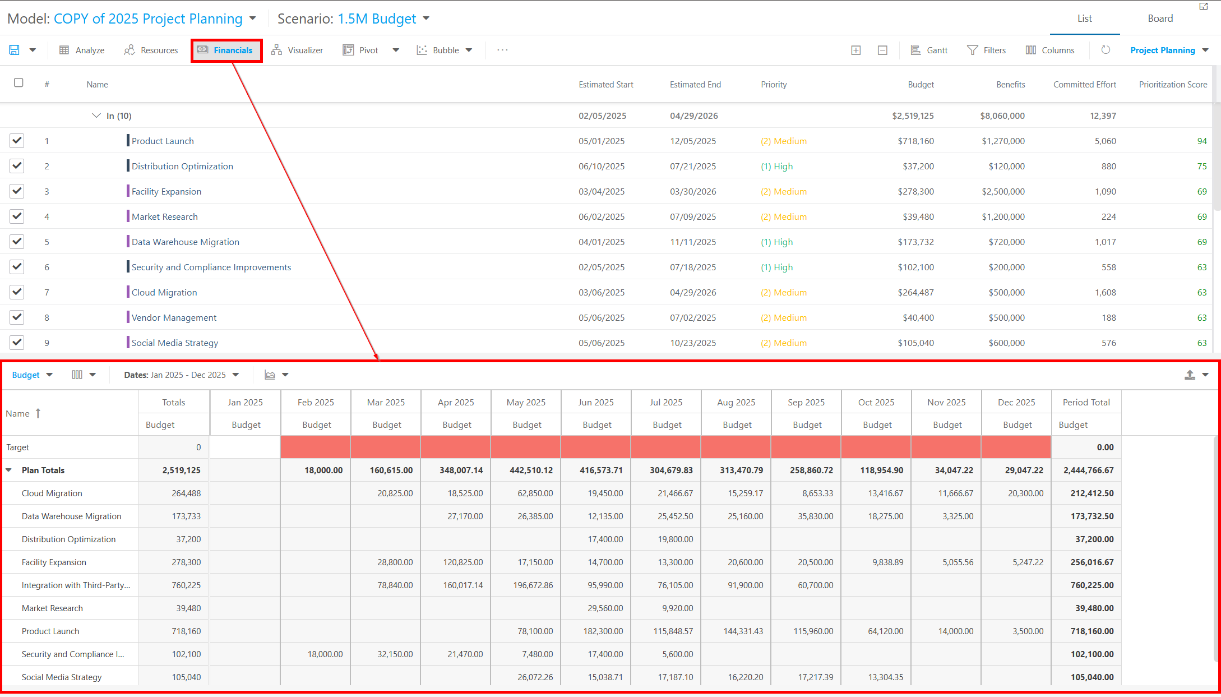
Task: Open the Analyze view
Action: tap(82, 50)
